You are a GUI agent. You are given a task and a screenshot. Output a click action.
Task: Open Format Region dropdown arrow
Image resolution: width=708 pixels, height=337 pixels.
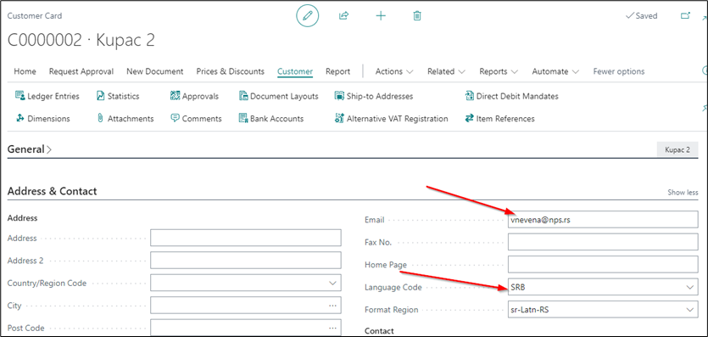[x=689, y=310]
